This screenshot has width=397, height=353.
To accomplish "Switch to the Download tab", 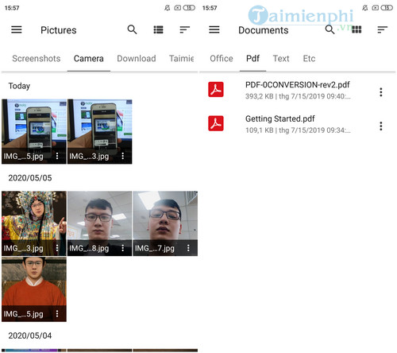I will coord(137,59).
